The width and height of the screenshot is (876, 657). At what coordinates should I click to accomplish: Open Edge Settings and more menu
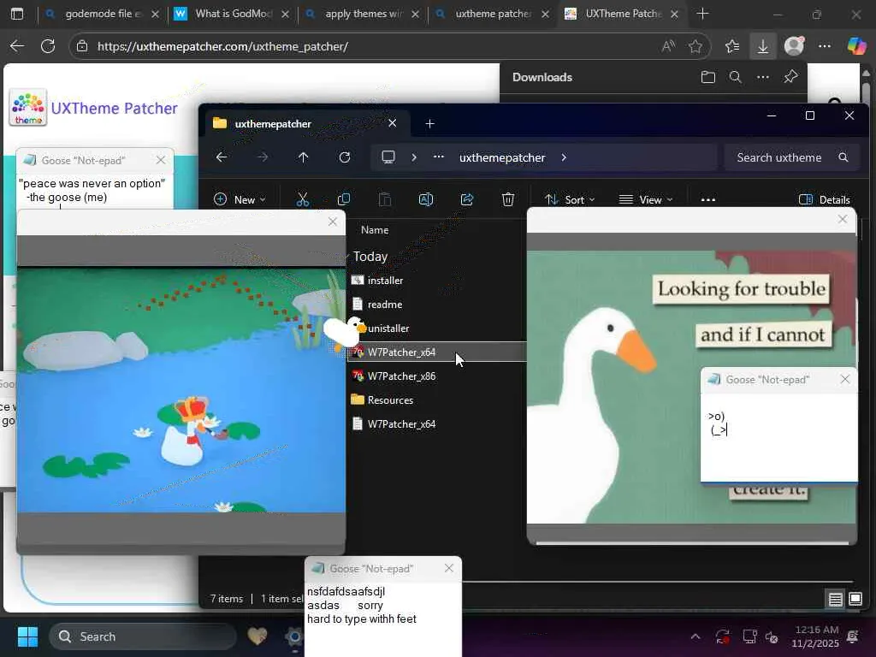point(825,46)
